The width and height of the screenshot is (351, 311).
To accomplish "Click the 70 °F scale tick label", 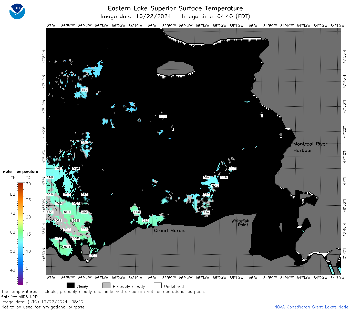I will (13, 213).
